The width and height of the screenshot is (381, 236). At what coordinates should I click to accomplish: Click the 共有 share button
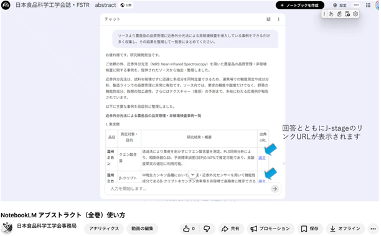pos(230,229)
